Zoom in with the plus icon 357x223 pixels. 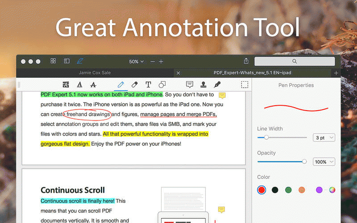(x=161, y=62)
